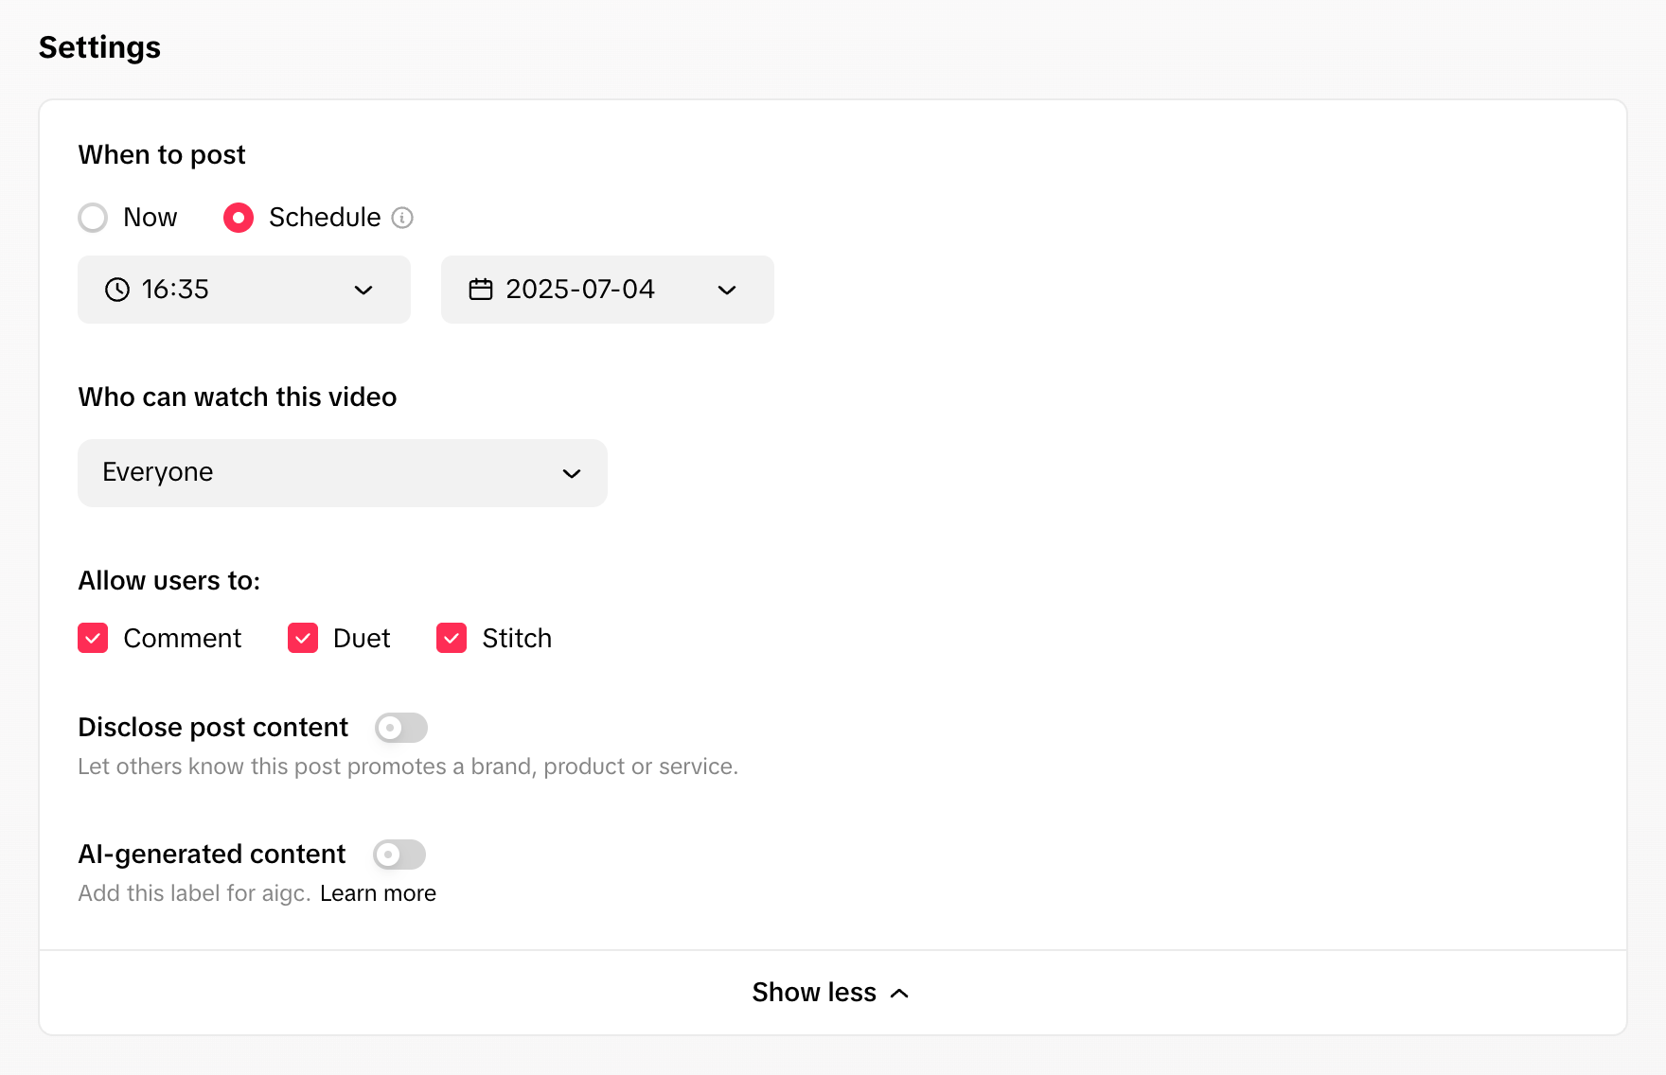This screenshot has height=1075, width=1666.
Task: Click the clock icon in time selector
Action: (x=116, y=290)
